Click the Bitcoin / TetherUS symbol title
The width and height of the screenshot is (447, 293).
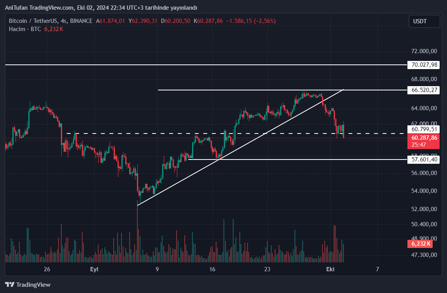tap(34, 21)
